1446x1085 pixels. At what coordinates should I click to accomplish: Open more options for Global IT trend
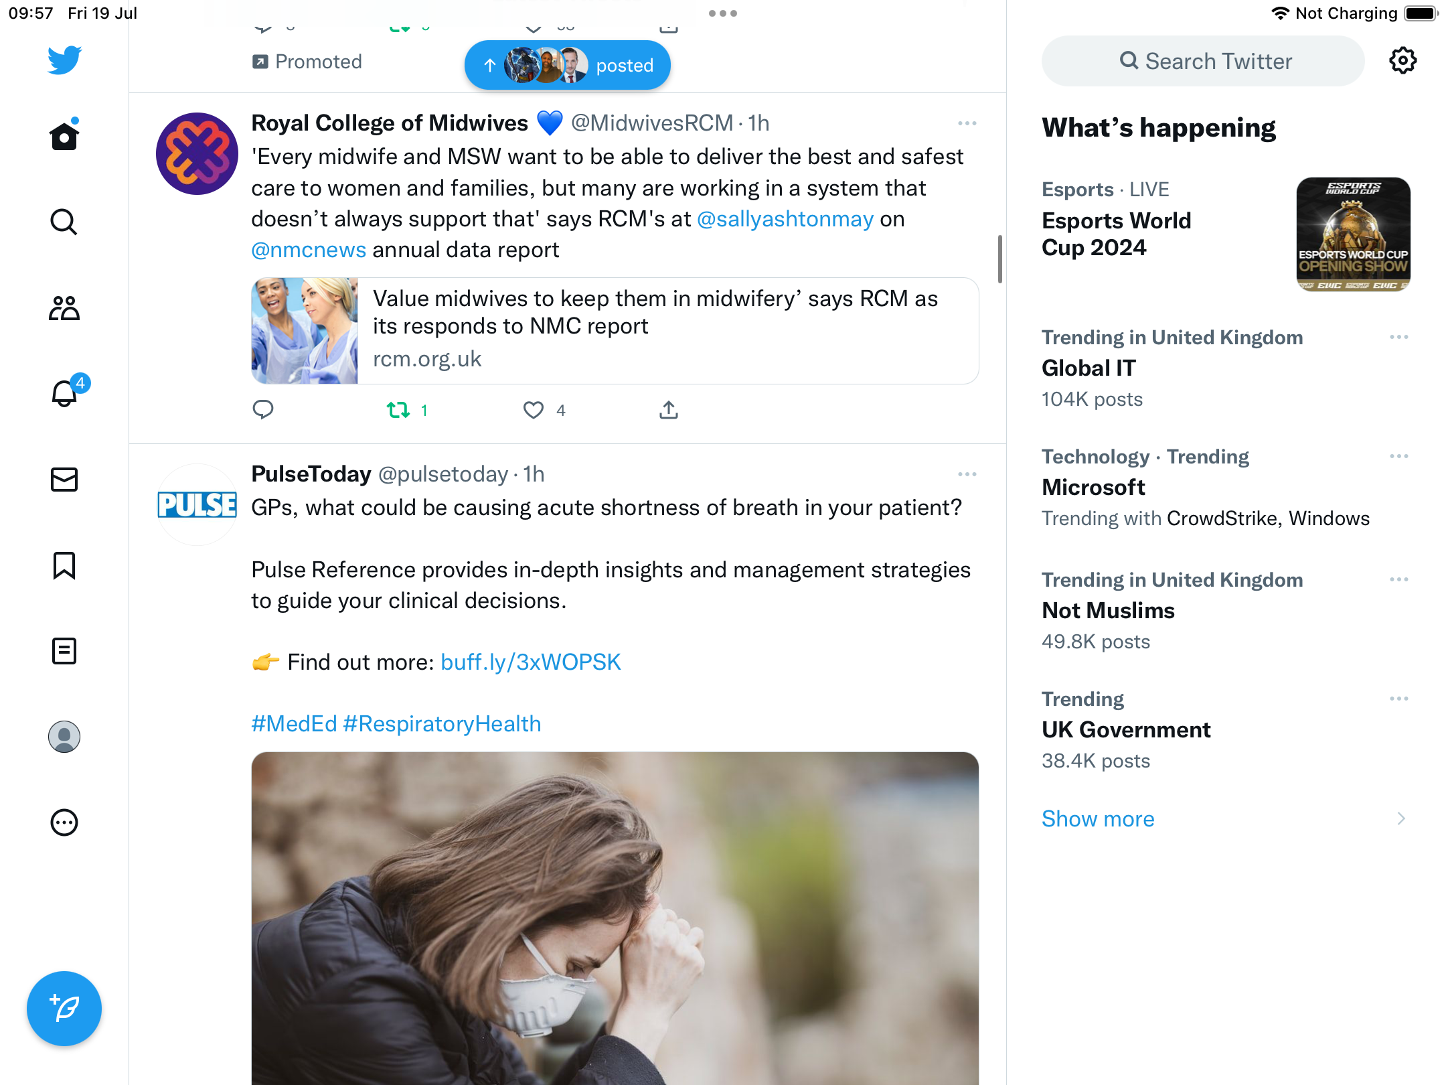[x=1398, y=337]
